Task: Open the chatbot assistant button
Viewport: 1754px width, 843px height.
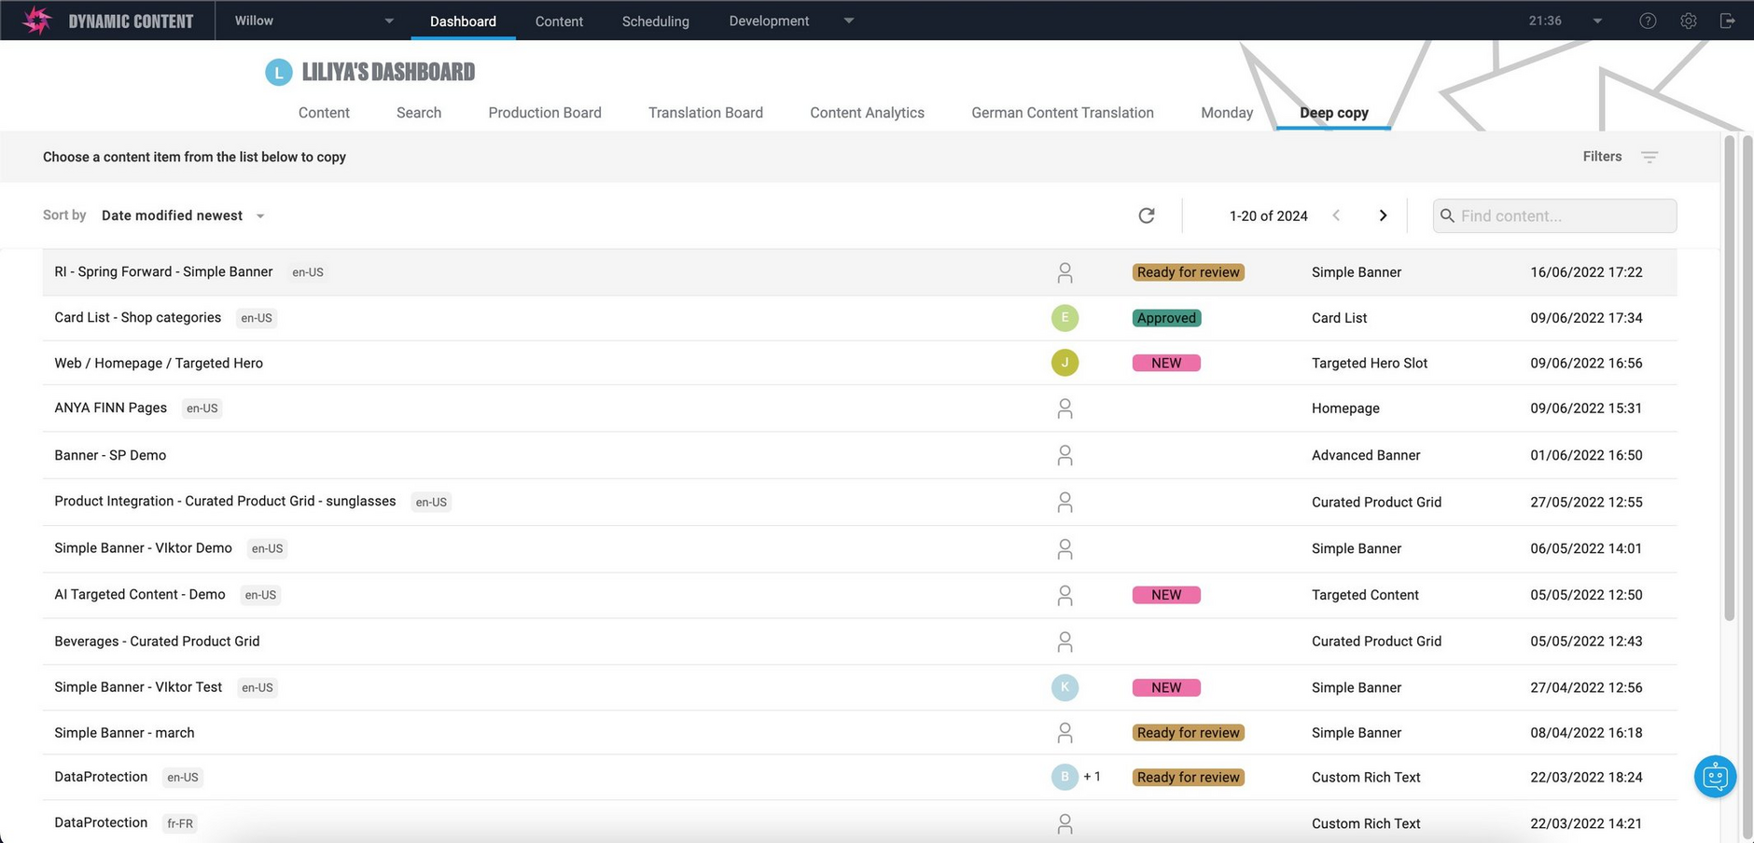Action: [x=1715, y=776]
